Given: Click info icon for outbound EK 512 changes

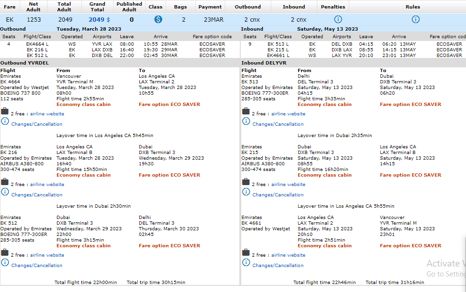Looking at the screenshot, I should tap(5, 263).
